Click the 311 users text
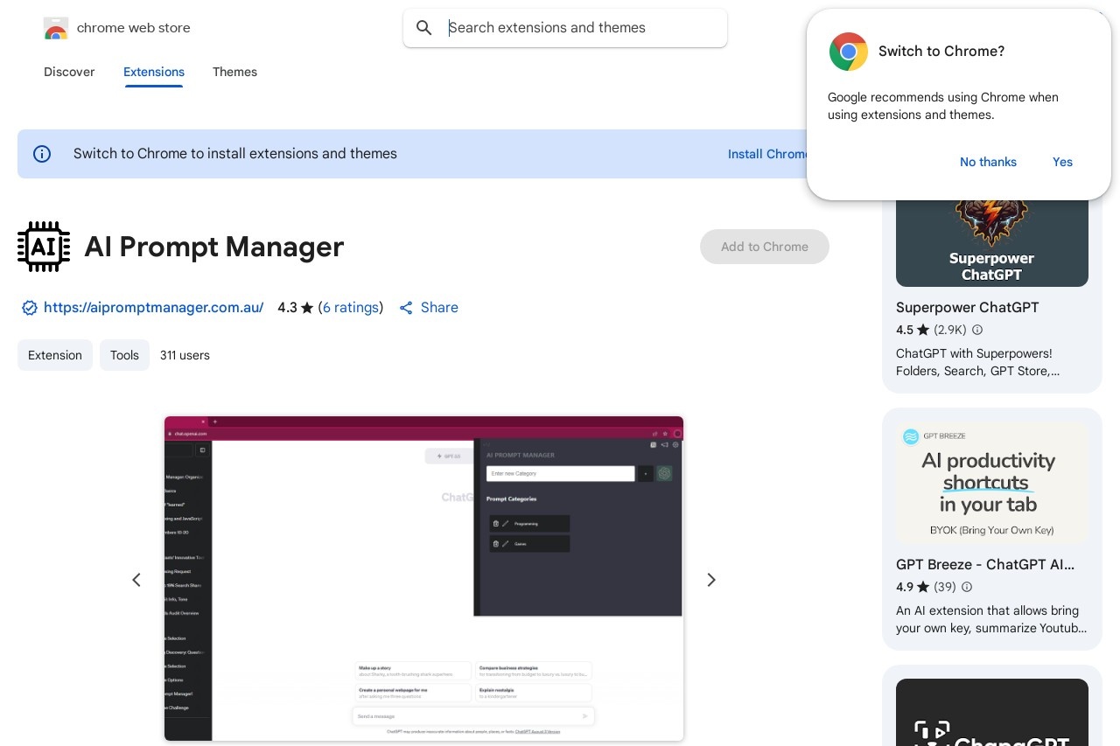The height and width of the screenshot is (746, 1120). point(185,355)
